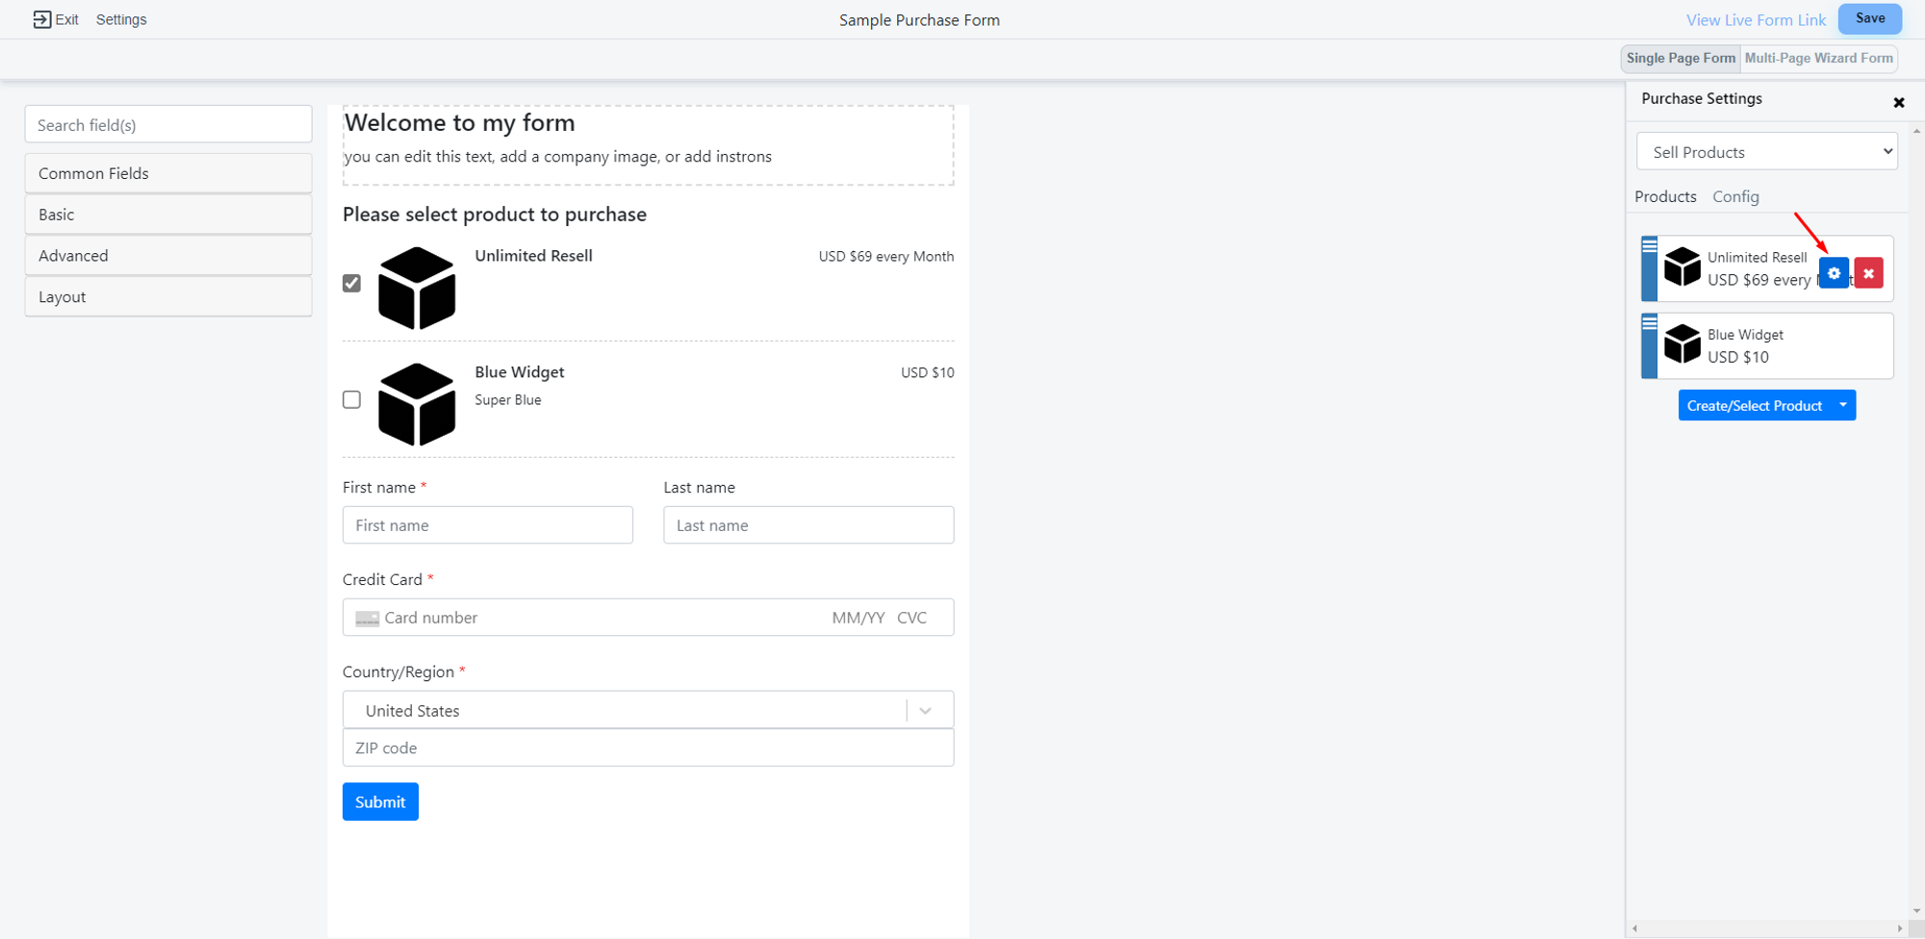Switch to the Config tab
Viewport: 1925px width, 939px height.
[x=1735, y=196]
